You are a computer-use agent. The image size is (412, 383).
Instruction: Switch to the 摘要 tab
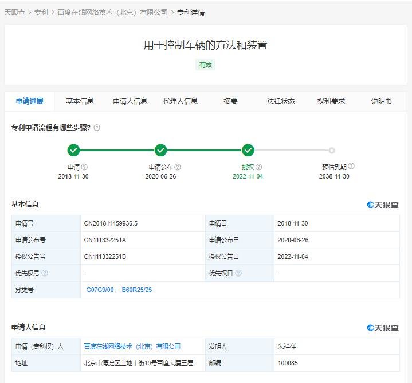230,101
